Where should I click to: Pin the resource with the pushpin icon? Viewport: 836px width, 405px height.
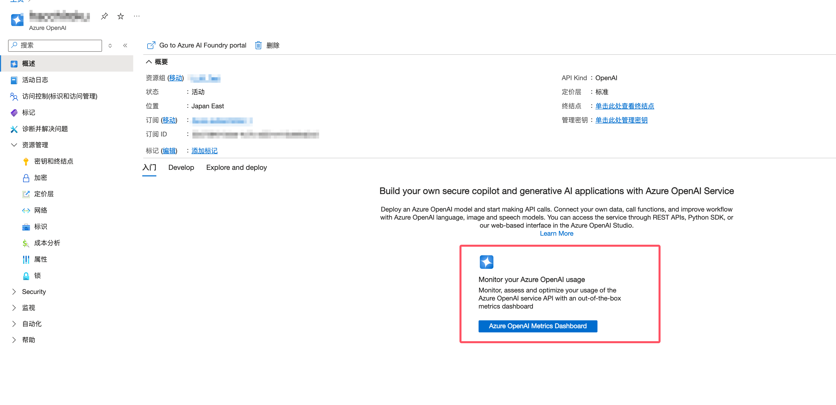click(x=104, y=16)
